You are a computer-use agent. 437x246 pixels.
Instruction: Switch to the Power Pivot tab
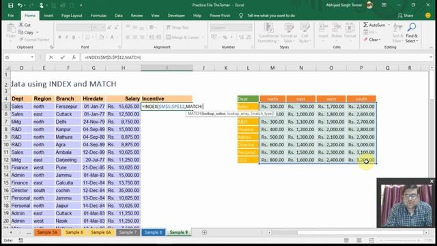coord(220,16)
